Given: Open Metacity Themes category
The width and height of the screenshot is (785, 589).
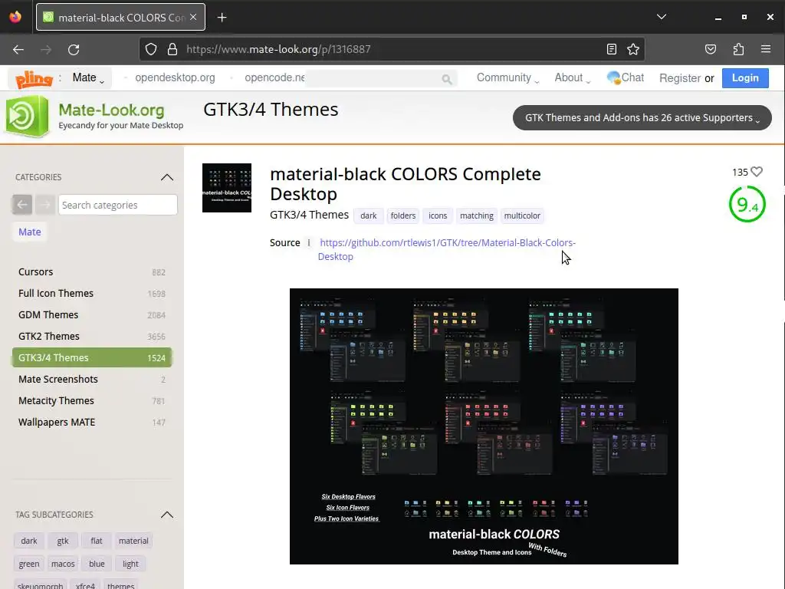Looking at the screenshot, I should (92, 400).
